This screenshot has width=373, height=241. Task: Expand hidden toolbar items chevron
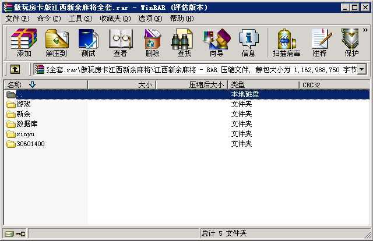tap(365, 30)
